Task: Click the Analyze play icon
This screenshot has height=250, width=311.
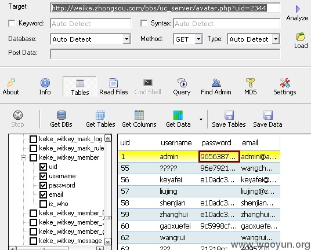Action: pos(298,9)
